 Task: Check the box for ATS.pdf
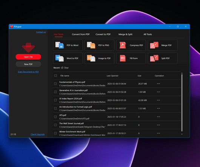(55, 117)
